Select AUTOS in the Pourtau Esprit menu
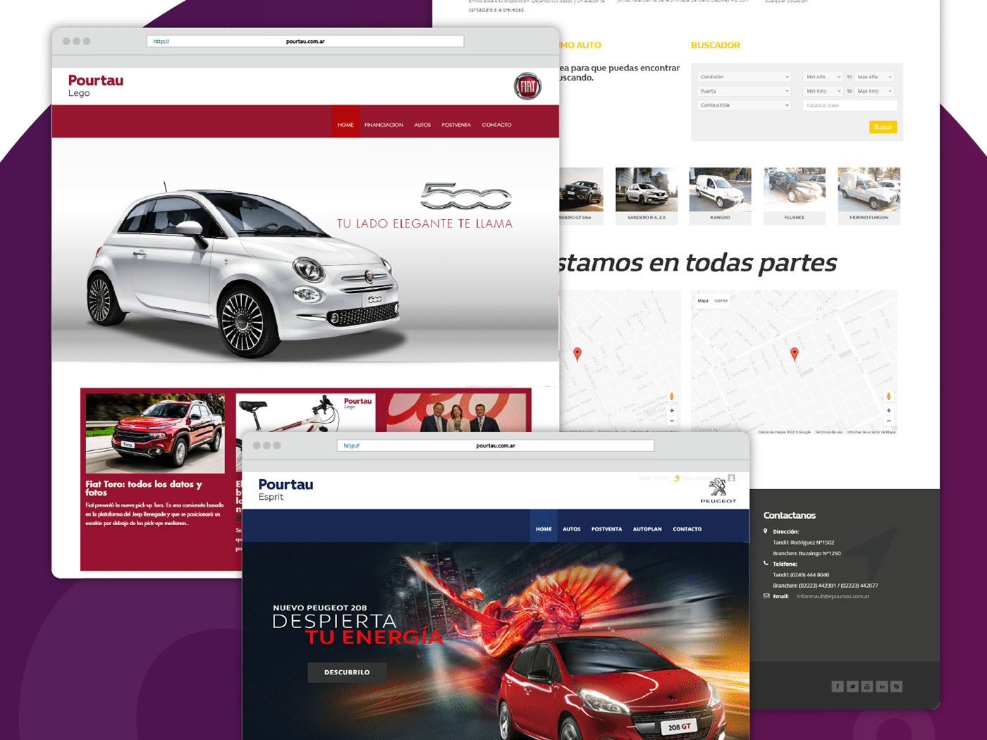 tap(572, 529)
